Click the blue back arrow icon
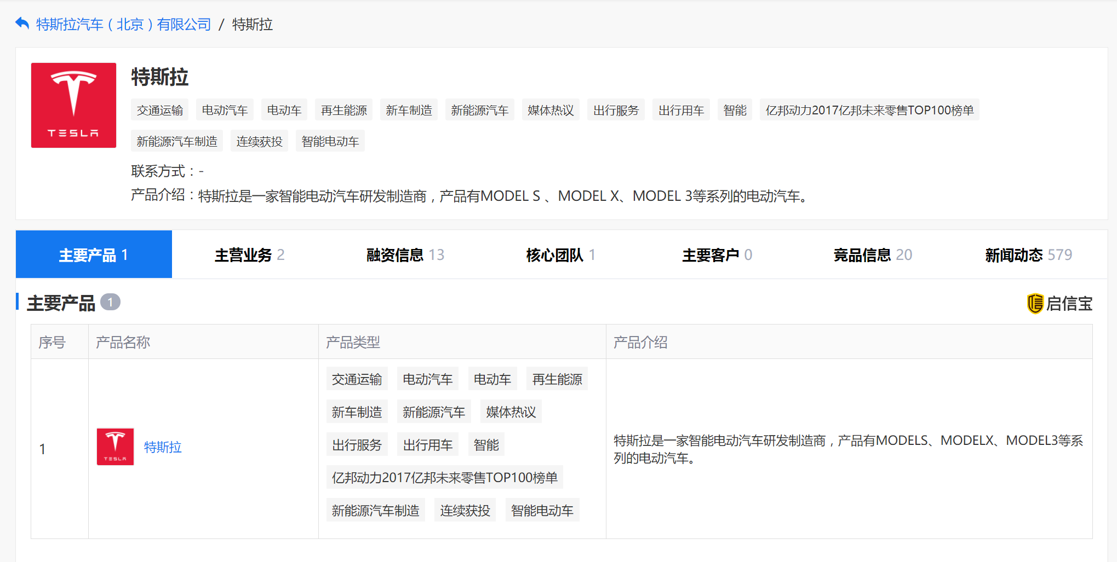 [22, 24]
